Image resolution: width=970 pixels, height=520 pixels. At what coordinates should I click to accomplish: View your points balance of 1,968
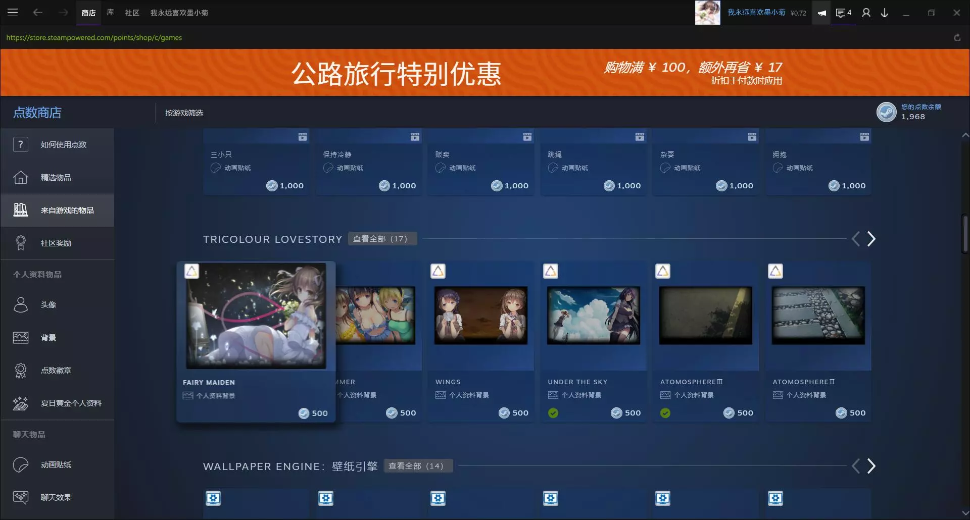909,112
